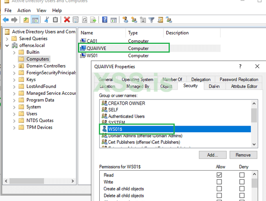
Task: Open Properties toolbar icon
Action: [76, 20]
